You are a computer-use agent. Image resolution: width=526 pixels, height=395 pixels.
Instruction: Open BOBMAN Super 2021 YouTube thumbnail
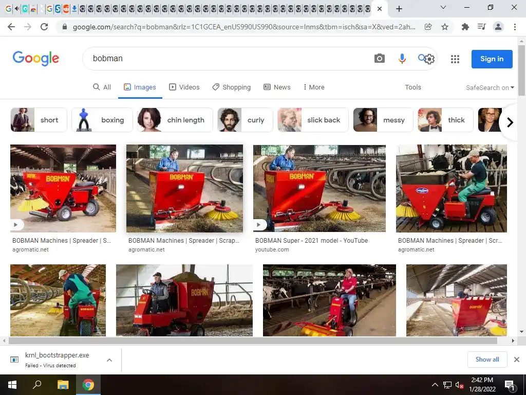click(320, 188)
